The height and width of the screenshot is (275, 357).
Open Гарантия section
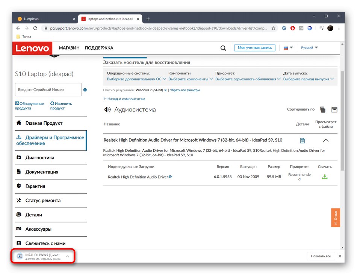click(51, 186)
